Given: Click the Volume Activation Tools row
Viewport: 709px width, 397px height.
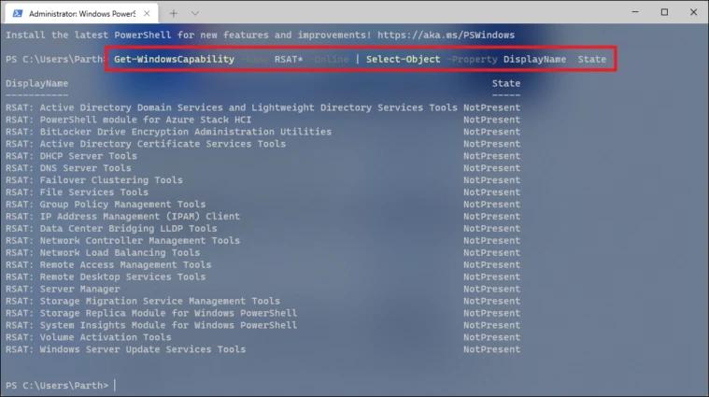Looking at the screenshot, I should point(263,337).
